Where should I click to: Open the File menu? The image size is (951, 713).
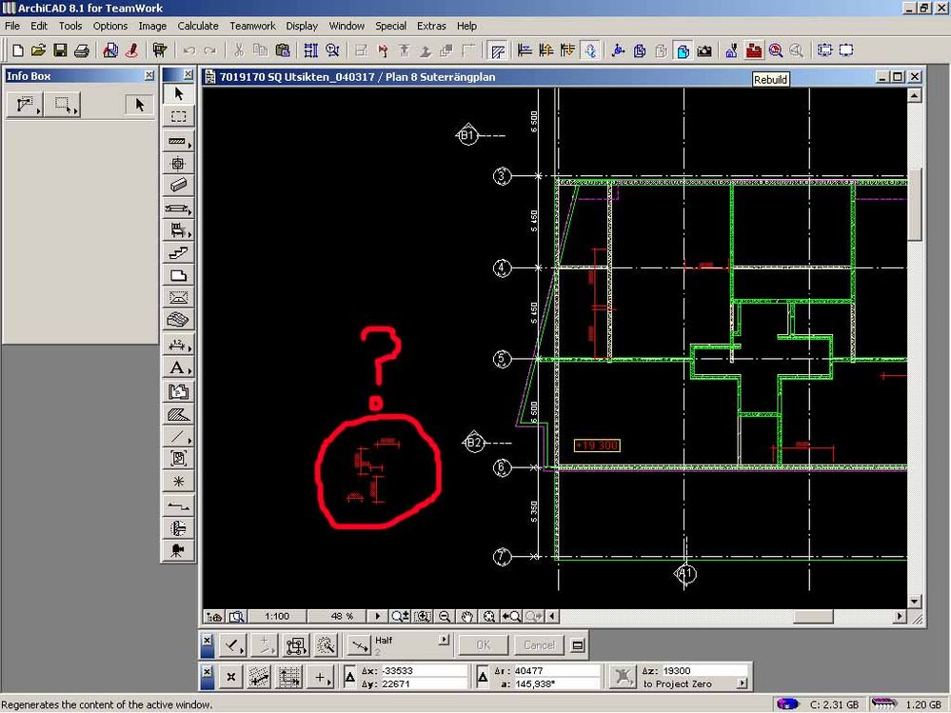(x=12, y=26)
